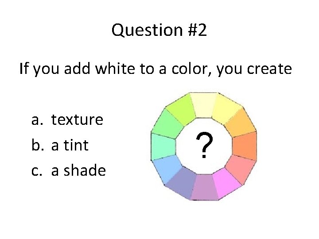Click the pale cream segment atop the wheel

pyautogui.click(x=204, y=104)
